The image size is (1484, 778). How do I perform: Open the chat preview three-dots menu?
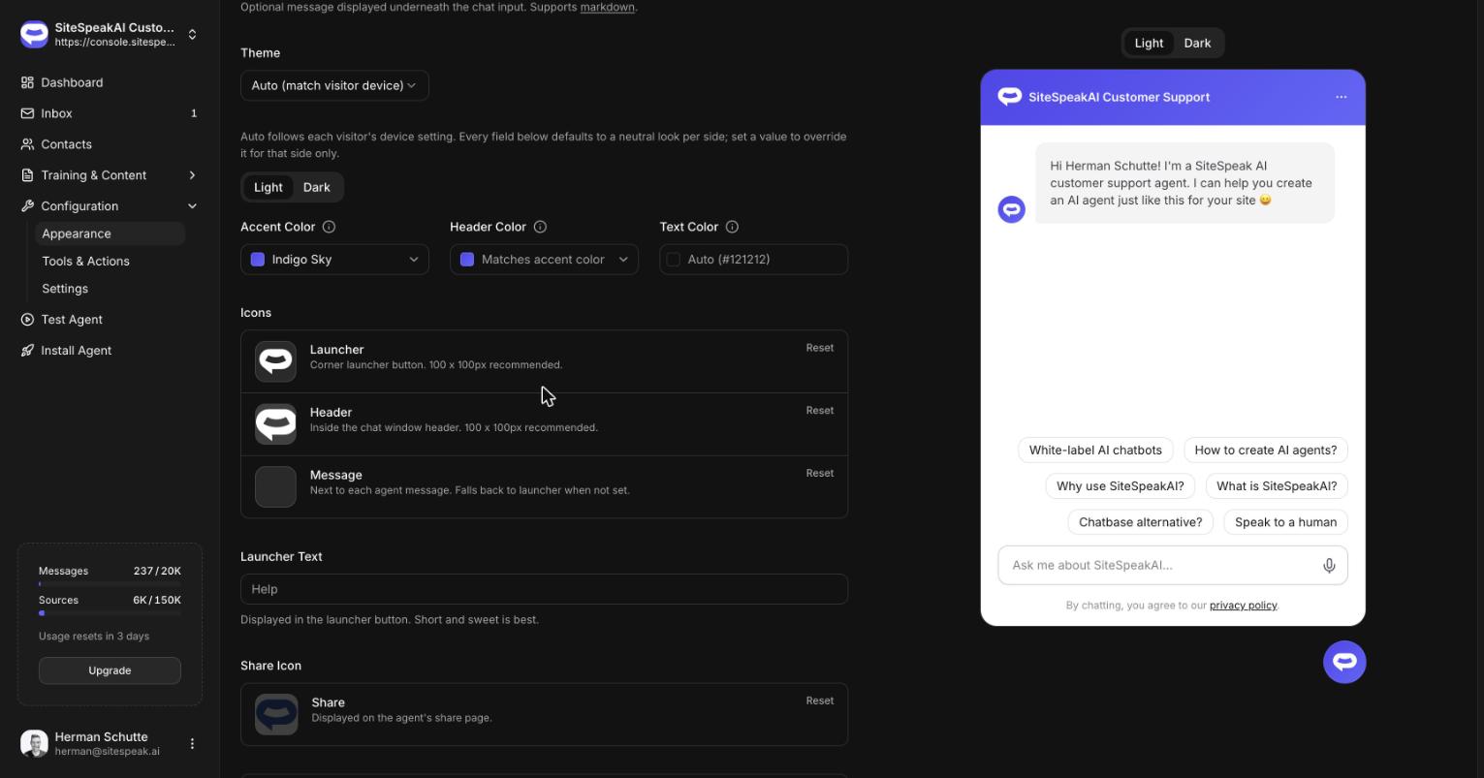[1342, 97]
